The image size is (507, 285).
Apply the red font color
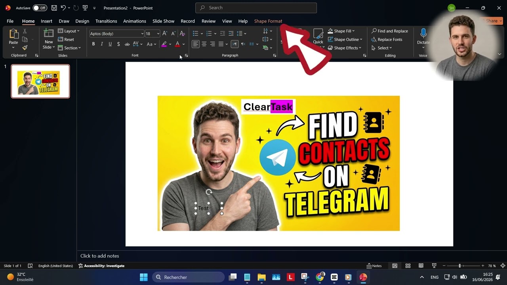[x=177, y=44]
